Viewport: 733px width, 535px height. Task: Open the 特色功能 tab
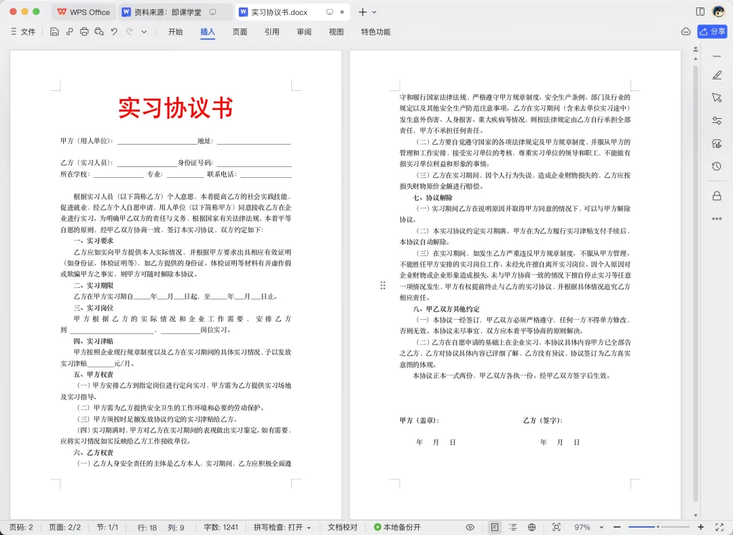(x=375, y=32)
